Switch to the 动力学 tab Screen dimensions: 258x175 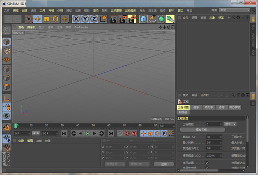click(x=209, y=107)
